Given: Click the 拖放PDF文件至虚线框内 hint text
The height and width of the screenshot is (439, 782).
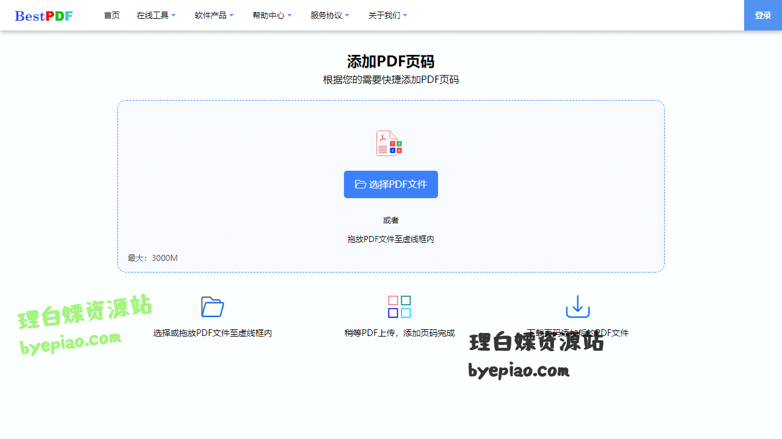Looking at the screenshot, I should [391, 239].
